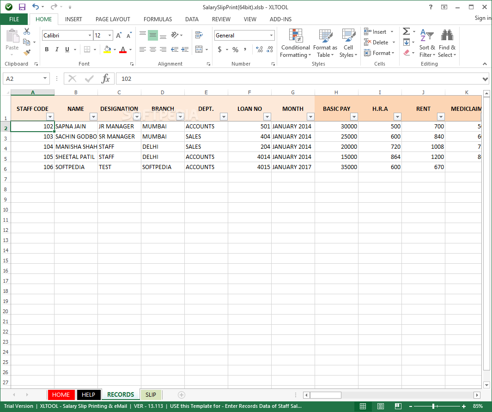Click the Delete cells button
Screen dimensions: 492x412
click(x=379, y=42)
